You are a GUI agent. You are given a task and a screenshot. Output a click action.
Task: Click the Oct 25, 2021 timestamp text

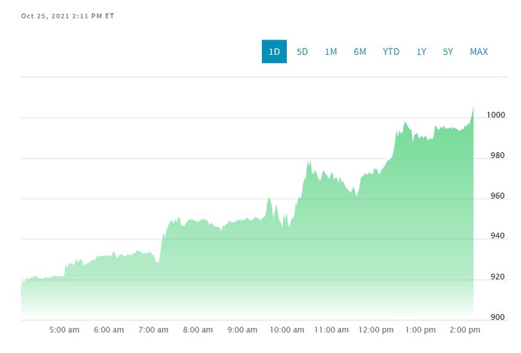[67, 15]
